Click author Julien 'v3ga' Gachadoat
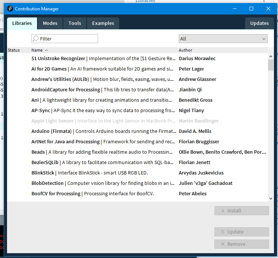 (205, 183)
